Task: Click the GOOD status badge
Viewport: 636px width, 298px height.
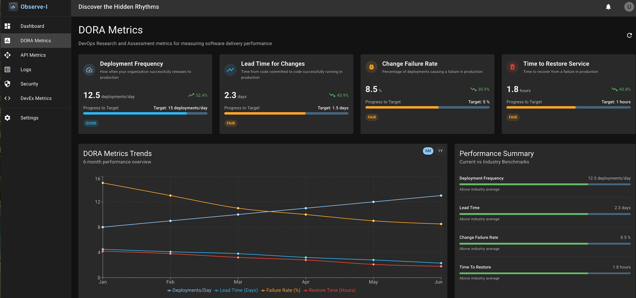Action: pos(91,123)
